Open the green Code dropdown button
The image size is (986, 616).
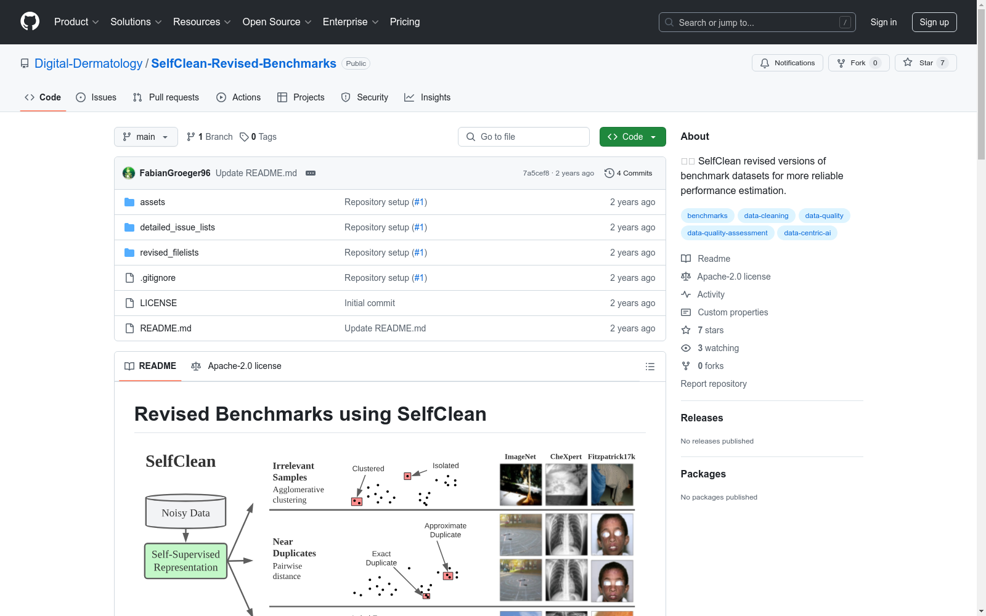[632, 137]
